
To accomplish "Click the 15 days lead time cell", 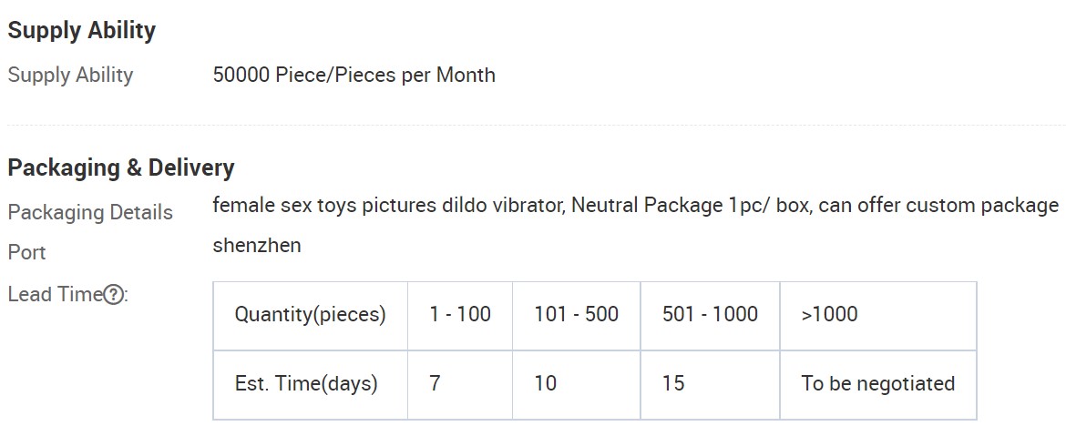I will click(710, 384).
